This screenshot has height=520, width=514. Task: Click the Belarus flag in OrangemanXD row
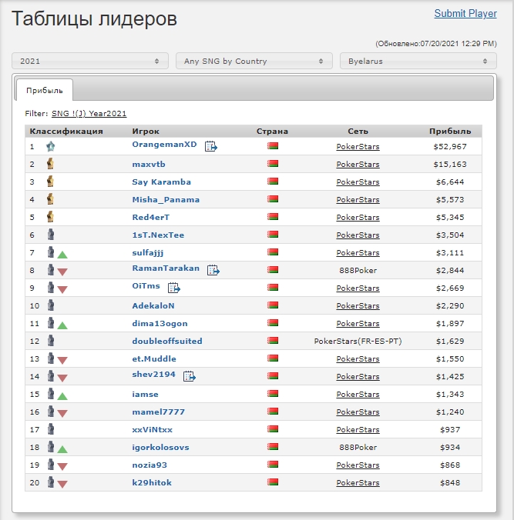pyautogui.click(x=273, y=145)
